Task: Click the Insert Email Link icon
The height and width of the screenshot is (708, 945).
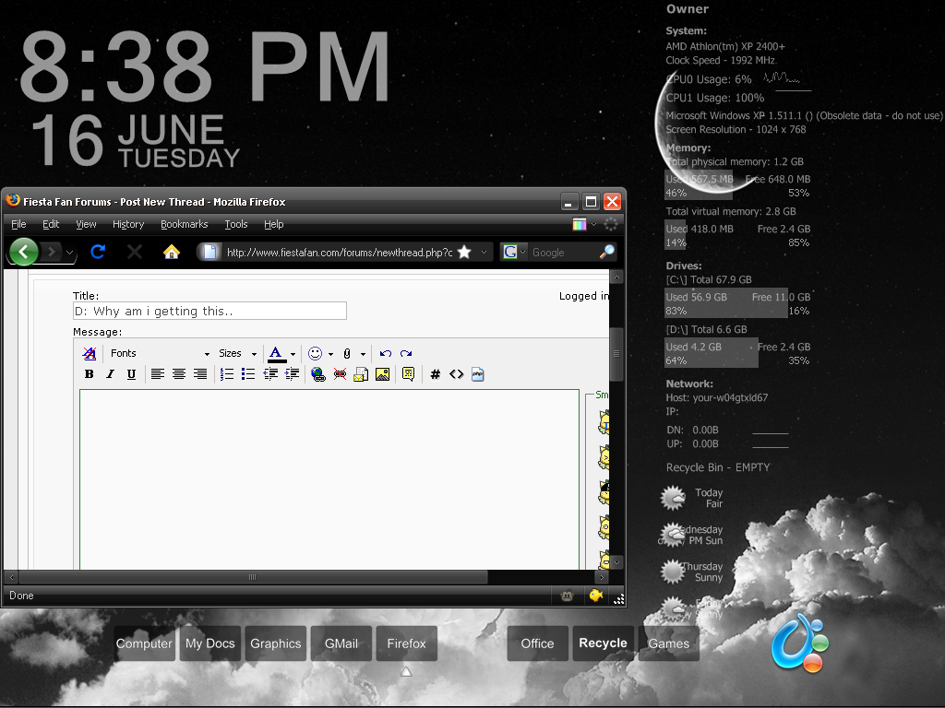Action: point(361,374)
